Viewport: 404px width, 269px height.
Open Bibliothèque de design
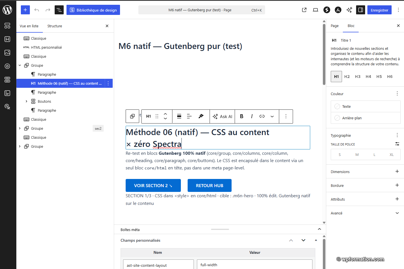pyautogui.click(x=93, y=10)
